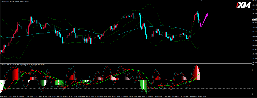Select time axis label 13 Nov 00:00

coord(56,96)
